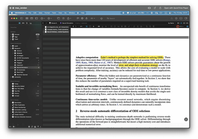Click the highlight tool in PDF toolbar
This screenshot has height=139, width=198.
click(x=99, y=26)
